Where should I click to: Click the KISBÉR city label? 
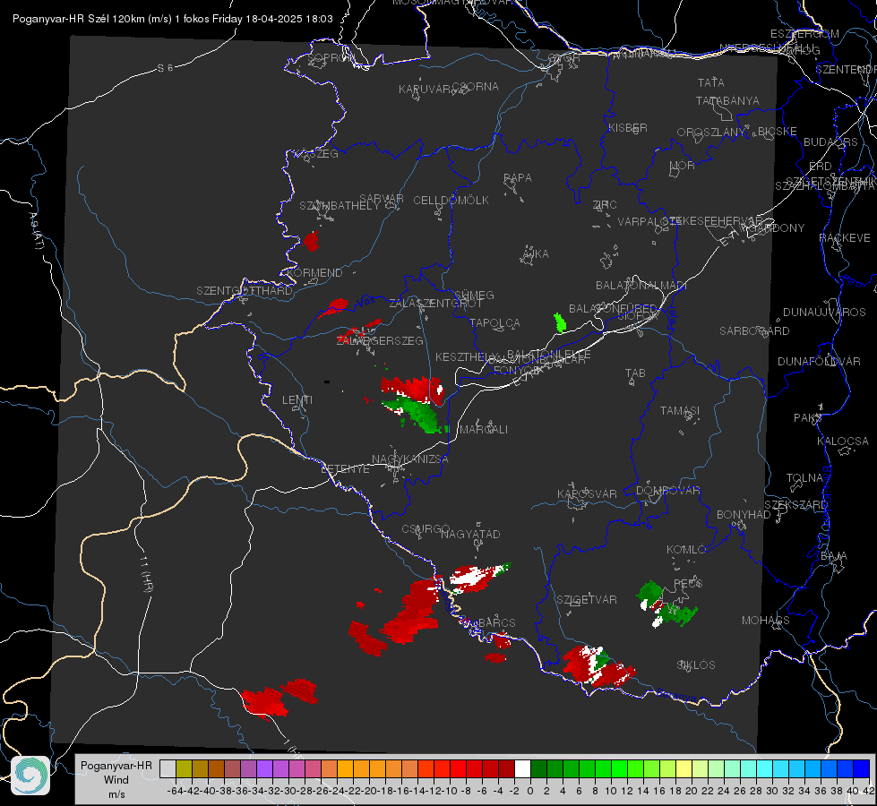click(628, 128)
